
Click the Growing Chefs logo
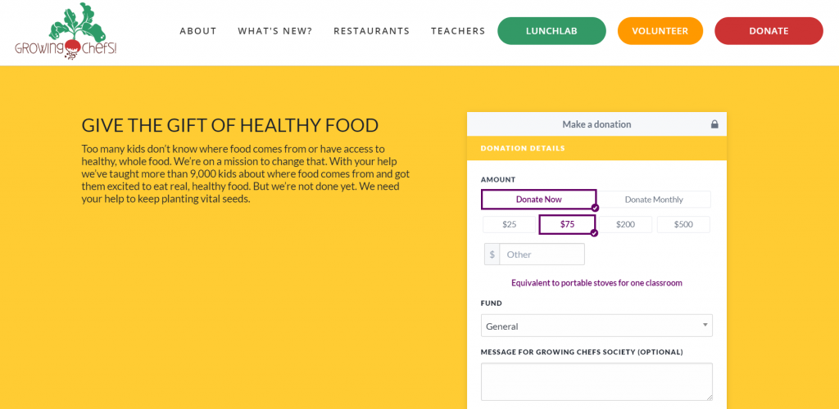[66, 32]
